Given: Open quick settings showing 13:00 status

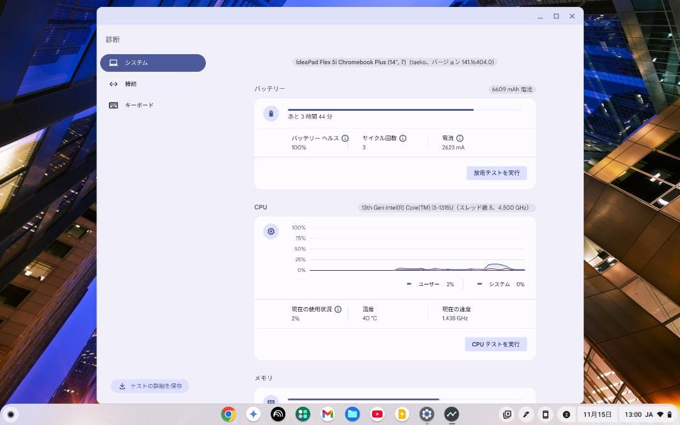Looking at the screenshot, I should pyautogui.click(x=649, y=414).
